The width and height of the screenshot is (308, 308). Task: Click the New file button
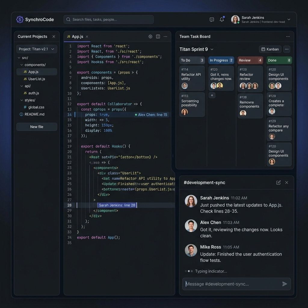click(x=37, y=127)
